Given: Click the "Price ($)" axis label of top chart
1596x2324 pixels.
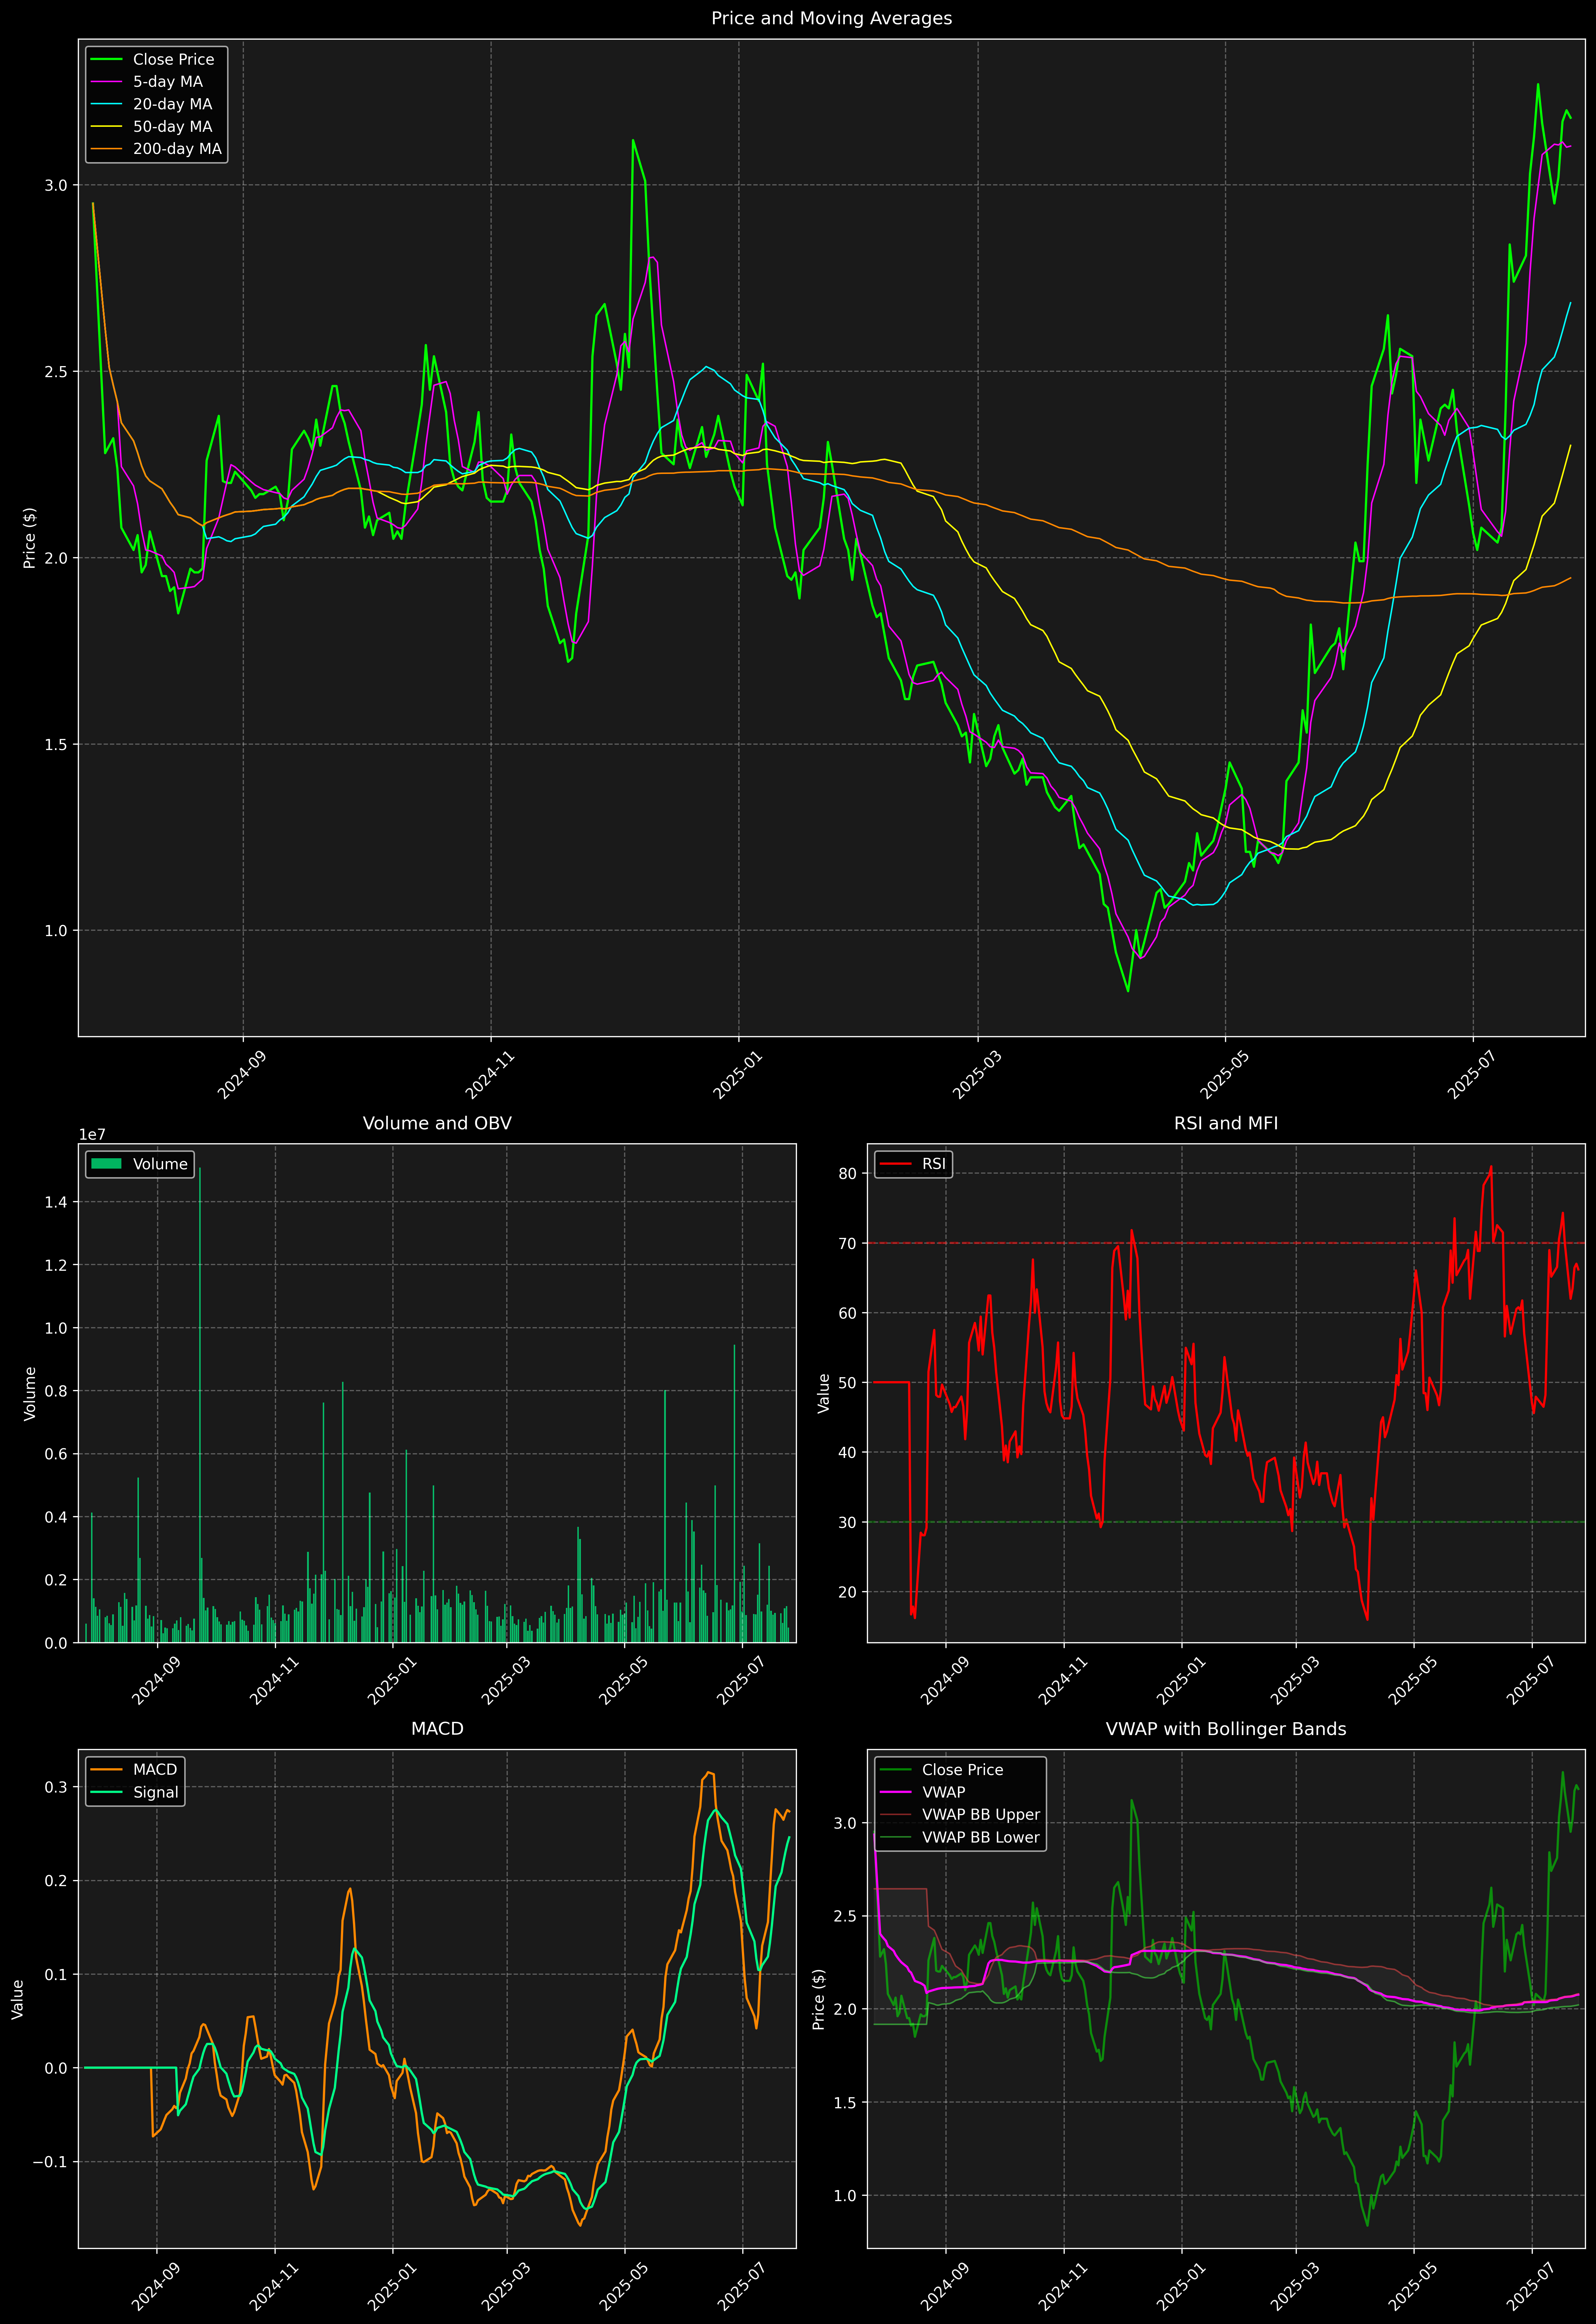Looking at the screenshot, I should tap(30, 538).
